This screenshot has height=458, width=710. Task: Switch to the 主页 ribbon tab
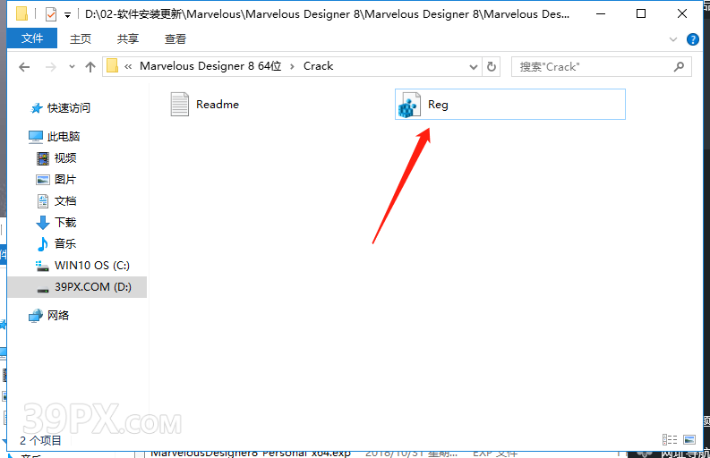coord(81,39)
